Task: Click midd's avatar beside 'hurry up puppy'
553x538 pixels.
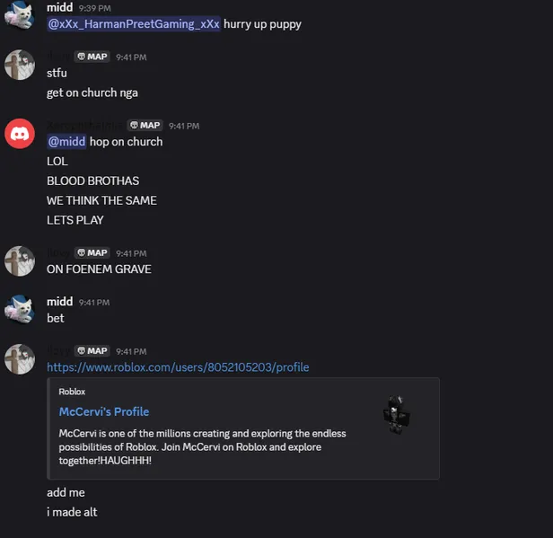Action: click(20, 15)
